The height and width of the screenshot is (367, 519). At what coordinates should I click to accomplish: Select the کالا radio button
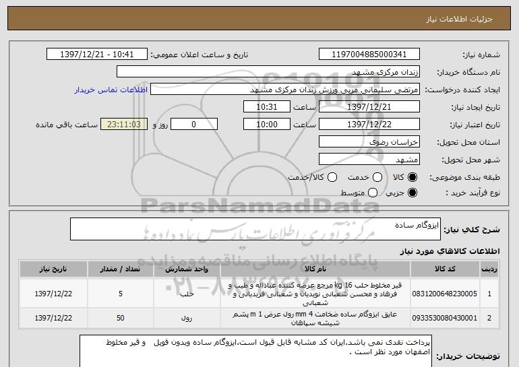pos(413,177)
